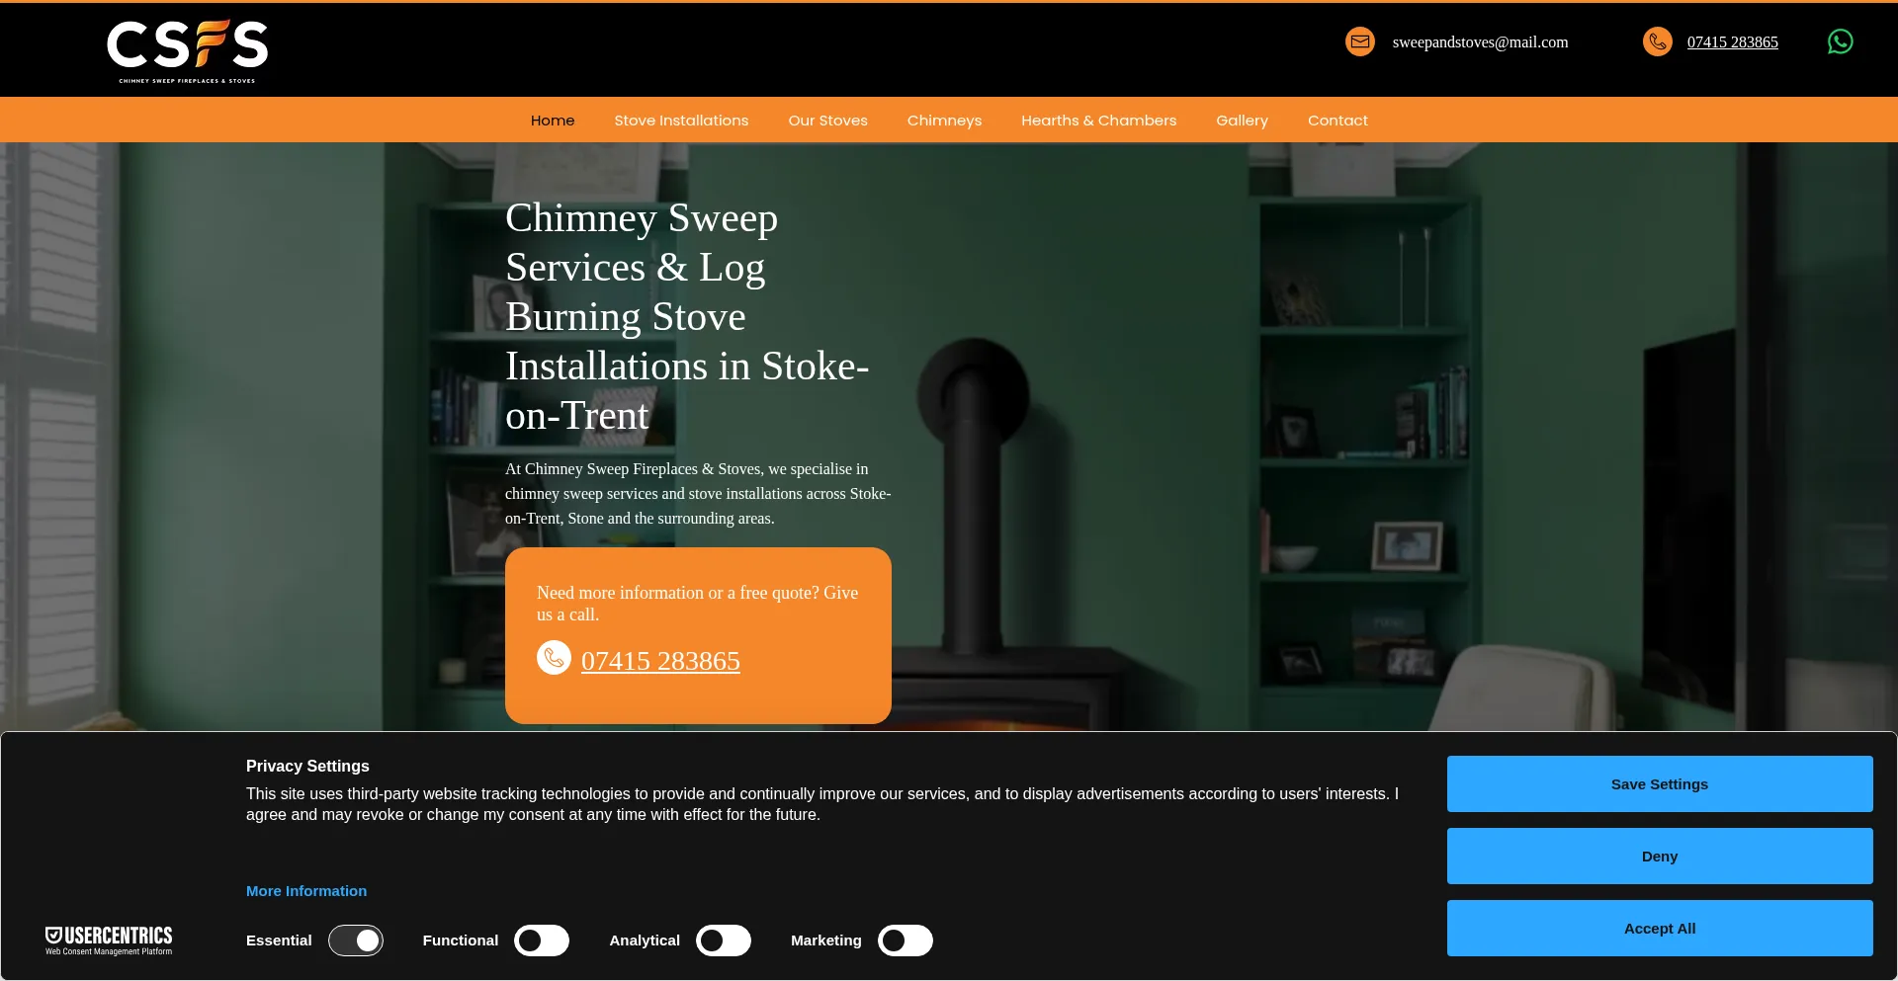Enable the Analytical cookies toggle
Screen dimensions: 1898x981
point(724,940)
